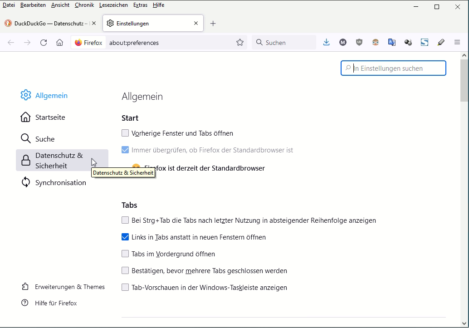Open the Startseite settings category
This screenshot has width=469, height=328.
(62, 117)
